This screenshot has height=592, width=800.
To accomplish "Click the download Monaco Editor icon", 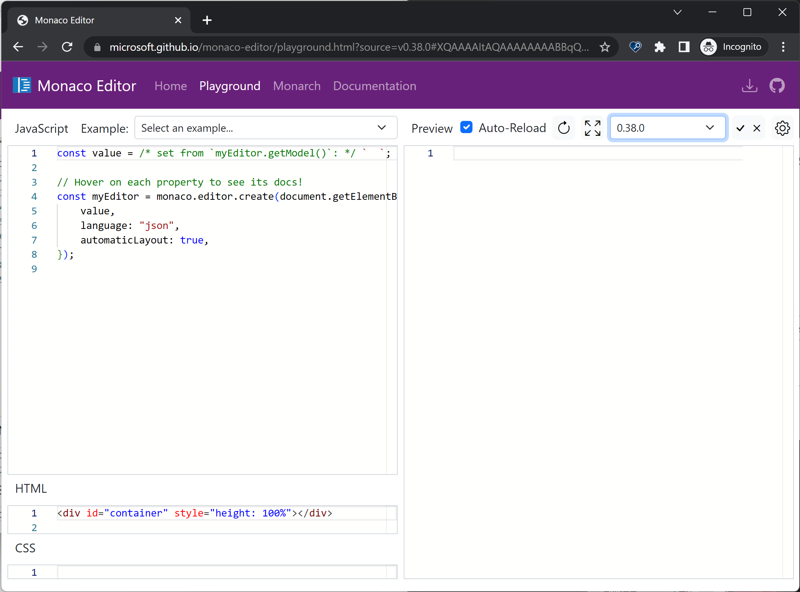I will [750, 85].
